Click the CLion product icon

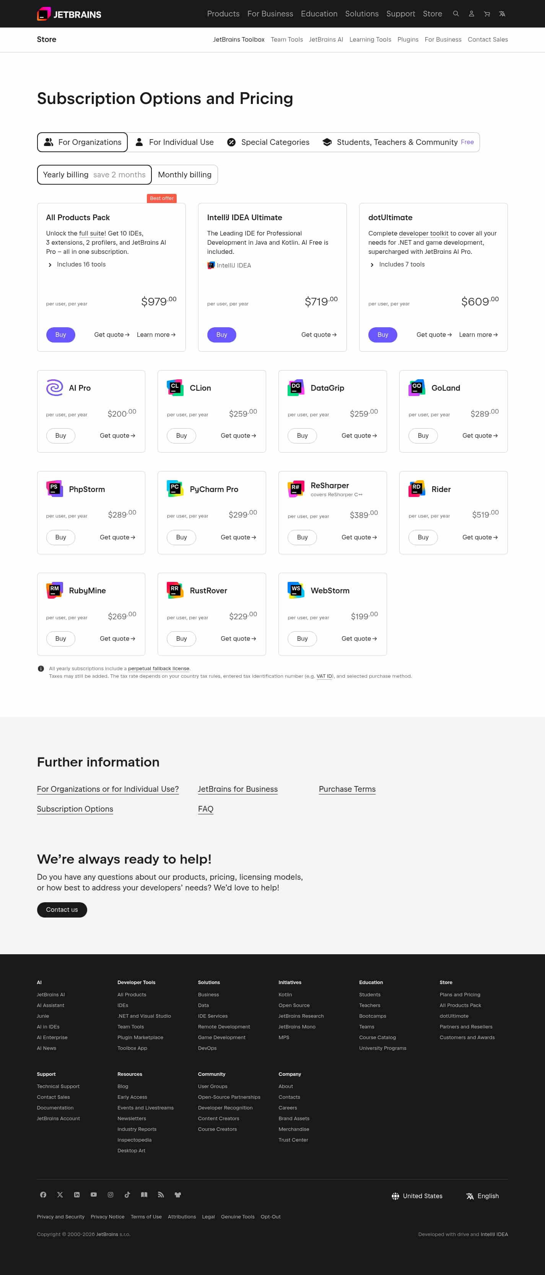(x=175, y=388)
